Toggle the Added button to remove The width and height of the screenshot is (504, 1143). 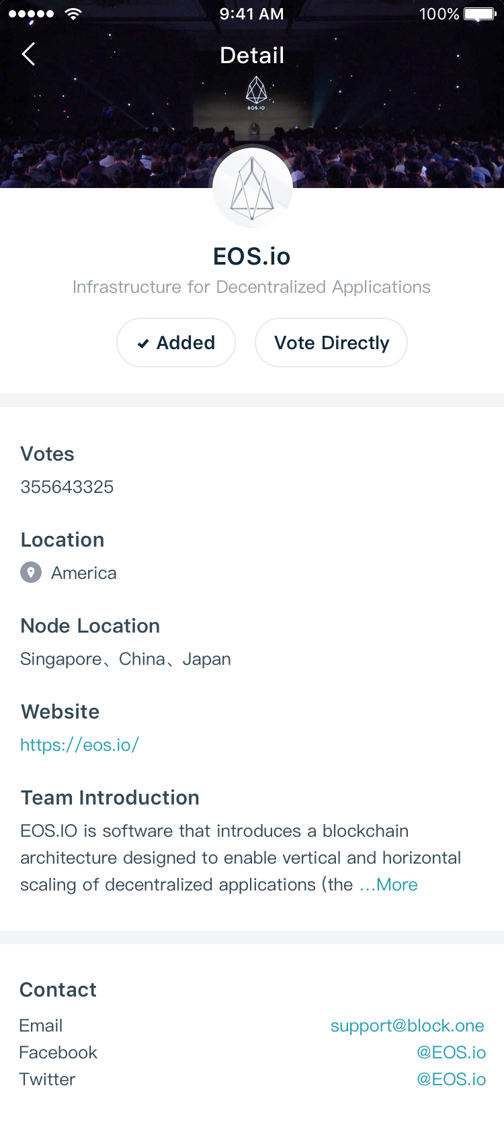(176, 342)
